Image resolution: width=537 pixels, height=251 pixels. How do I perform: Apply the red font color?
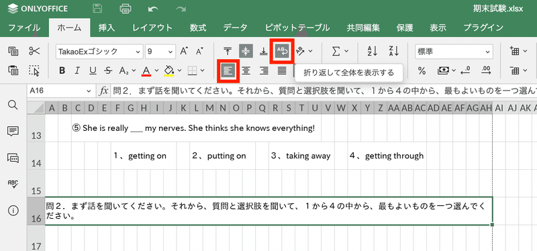tap(146, 71)
